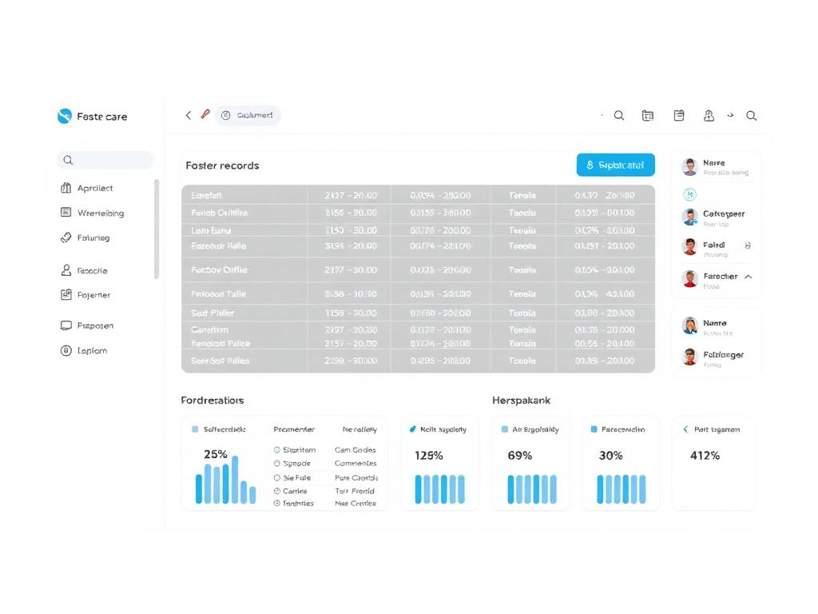Select the Skaritom radio option
This screenshot has width=818, height=614.
[x=277, y=450]
